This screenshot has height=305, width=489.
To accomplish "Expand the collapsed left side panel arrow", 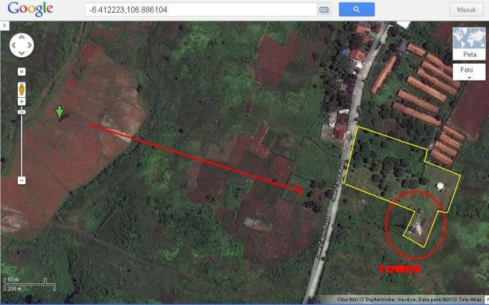I will pos(4,25).
